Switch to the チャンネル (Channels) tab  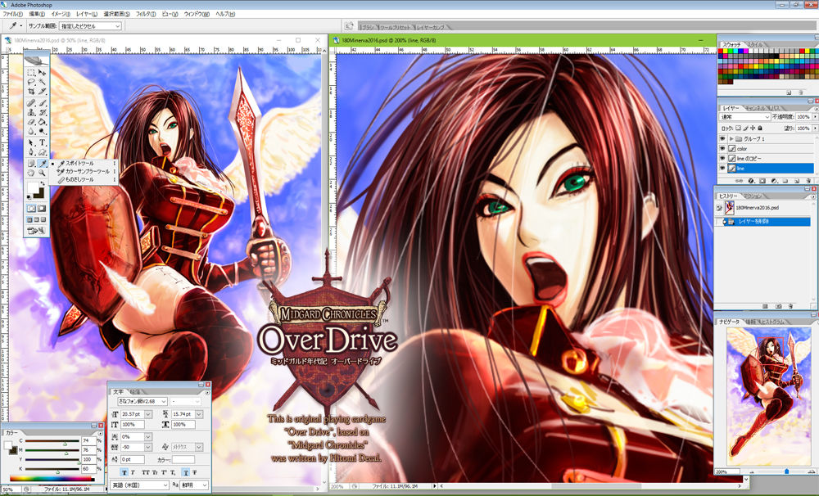(754, 107)
